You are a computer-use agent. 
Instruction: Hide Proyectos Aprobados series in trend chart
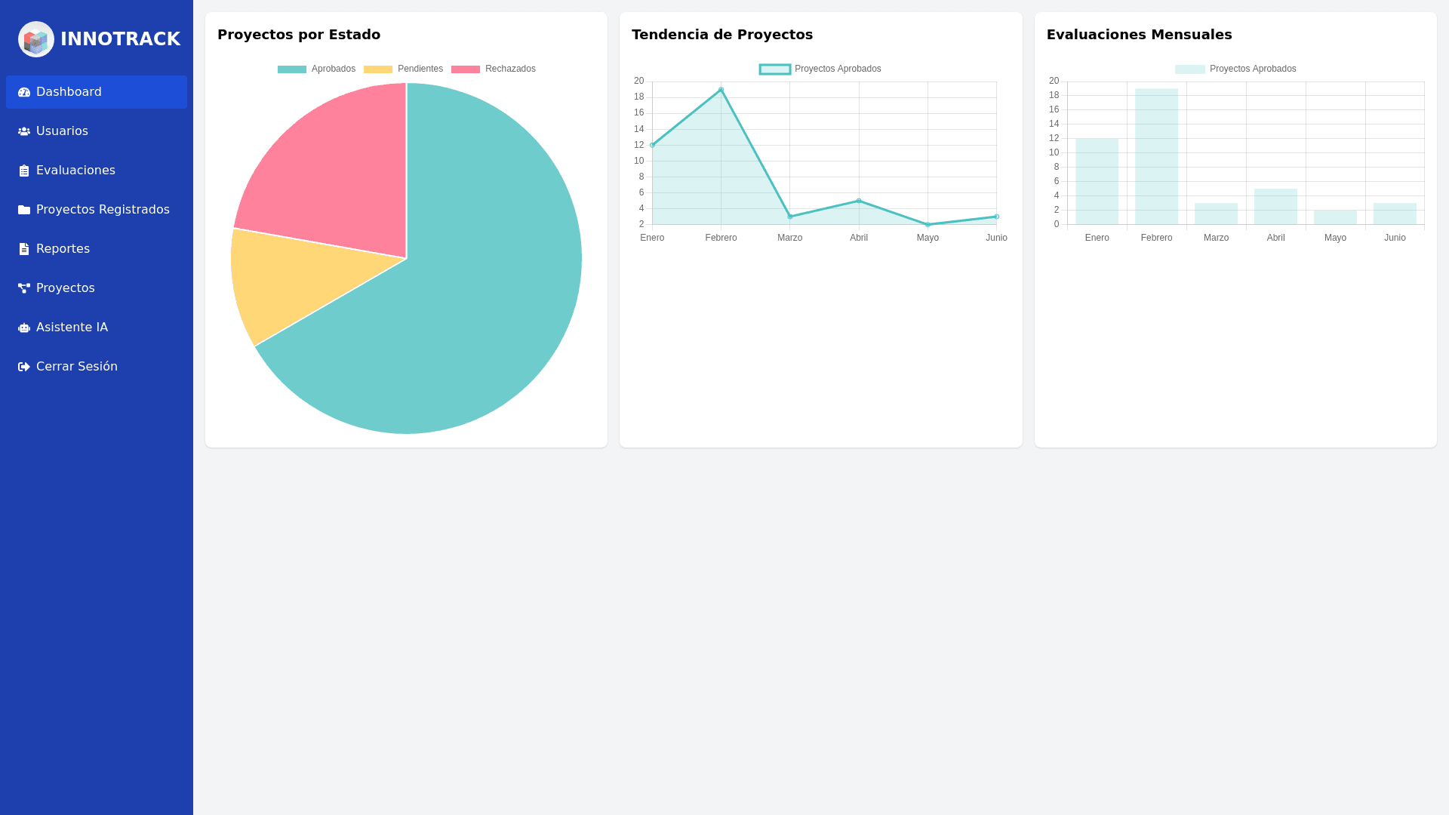click(x=820, y=69)
